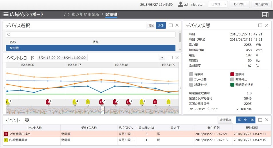
Task: Toggle the 高 severity filter
Action: tap(239, 120)
